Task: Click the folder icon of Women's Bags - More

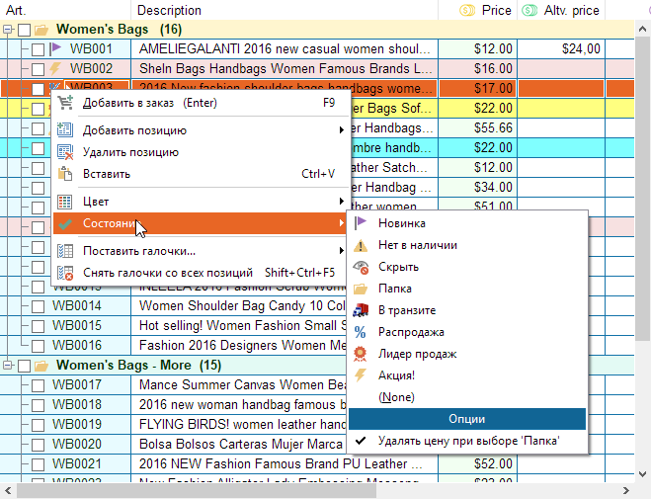Action: [41, 366]
